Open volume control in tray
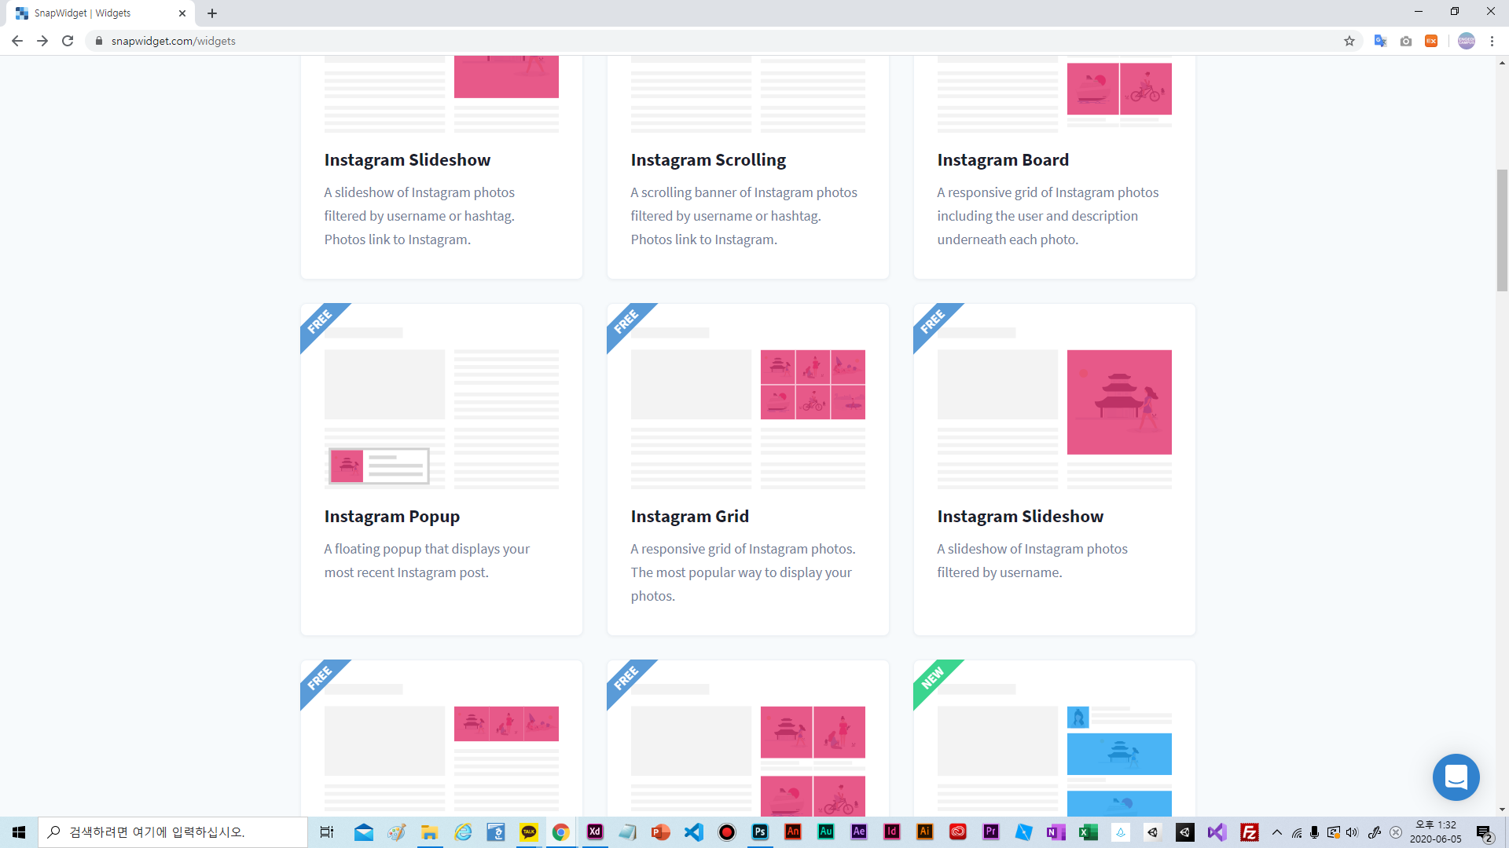Image resolution: width=1509 pixels, height=848 pixels. pyautogui.click(x=1352, y=832)
